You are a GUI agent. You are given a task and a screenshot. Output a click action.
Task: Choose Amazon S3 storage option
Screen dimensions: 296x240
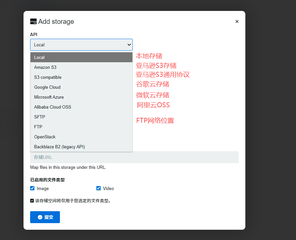tap(81, 67)
